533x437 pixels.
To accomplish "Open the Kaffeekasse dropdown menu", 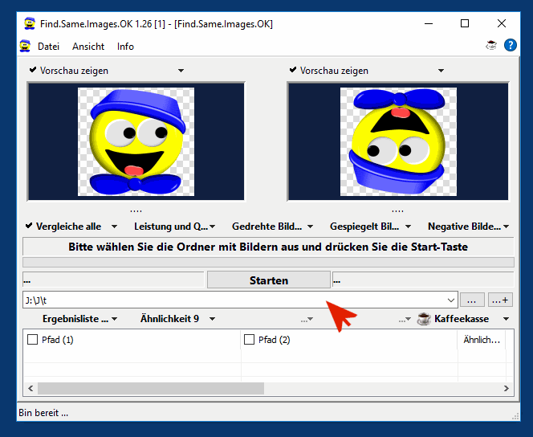I will tap(507, 319).
